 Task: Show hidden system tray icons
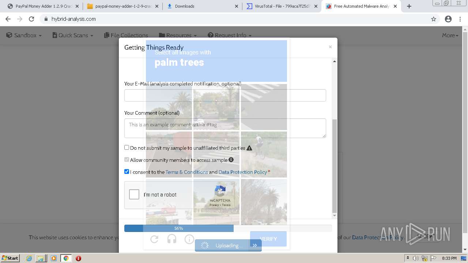(x=408, y=258)
